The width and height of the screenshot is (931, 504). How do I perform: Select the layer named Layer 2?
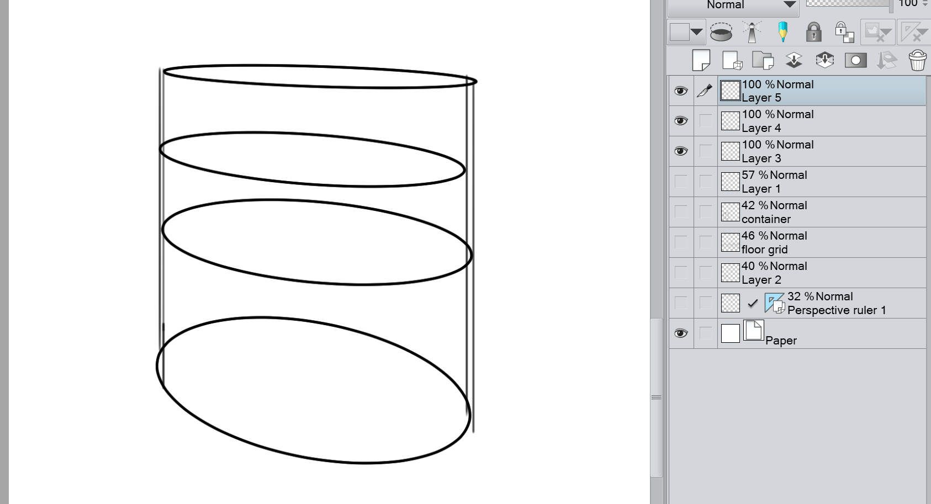[761, 280]
